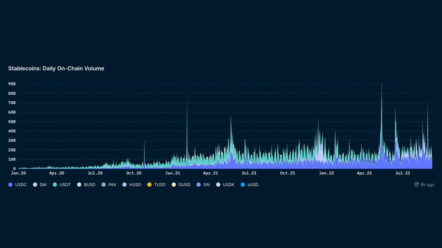This screenshot has height=248, width=442.
Task: Click the Apr.21 x-axis label
Action: click(x=210, y=173)
